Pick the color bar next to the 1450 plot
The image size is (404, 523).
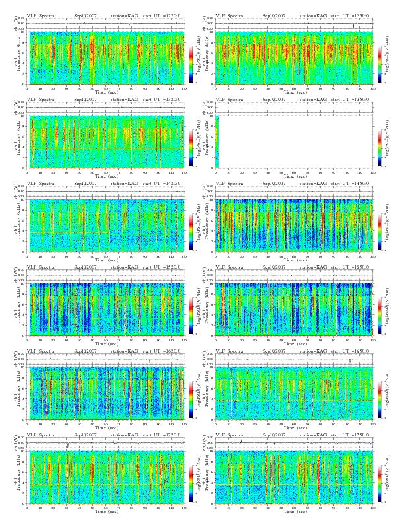click(x=380, y=232)
